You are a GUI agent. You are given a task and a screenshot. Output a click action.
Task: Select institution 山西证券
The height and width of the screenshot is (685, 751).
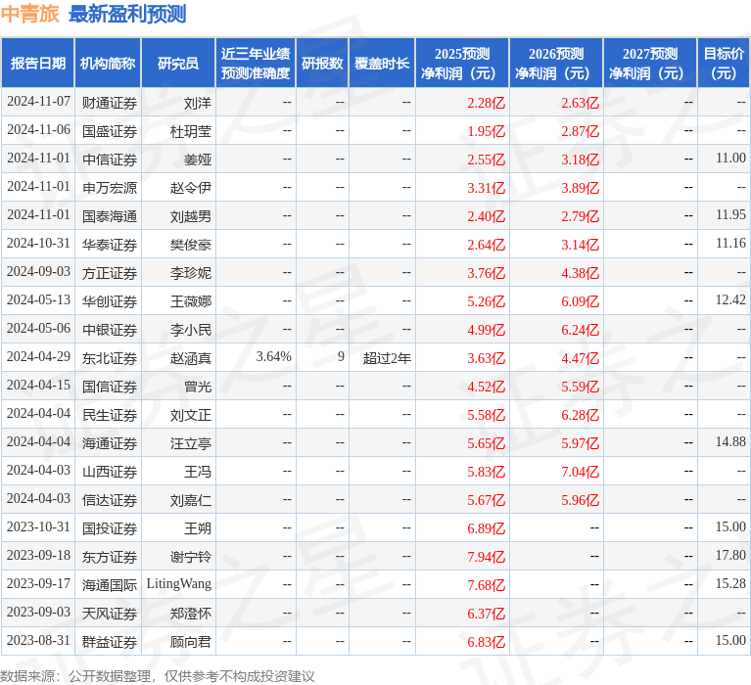click(110, 472)
